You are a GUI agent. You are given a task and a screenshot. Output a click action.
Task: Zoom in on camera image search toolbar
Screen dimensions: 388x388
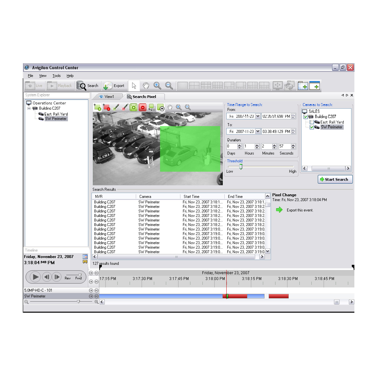178,107
